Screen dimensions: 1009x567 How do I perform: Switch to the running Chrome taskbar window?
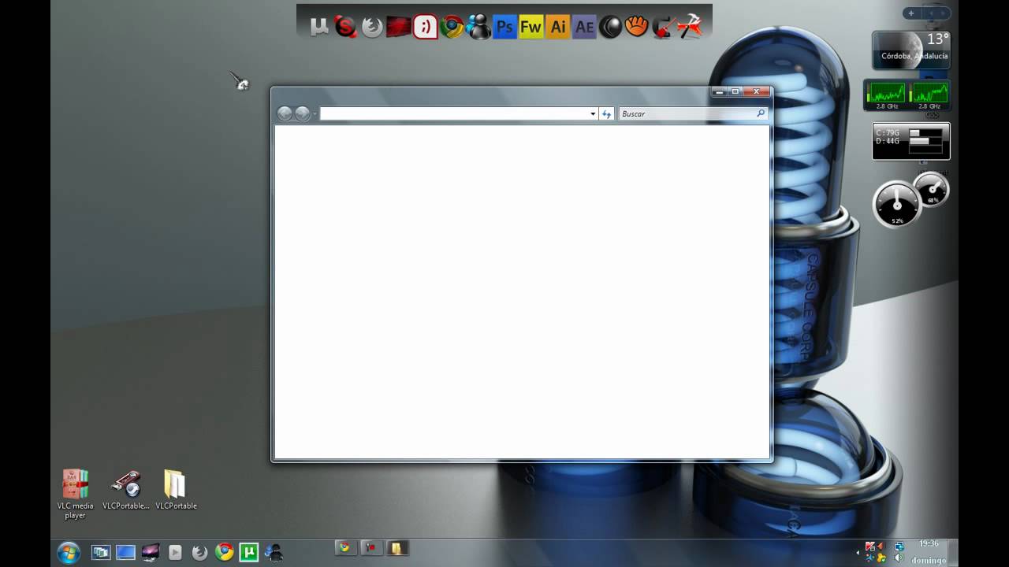click(x=344, y=548)
